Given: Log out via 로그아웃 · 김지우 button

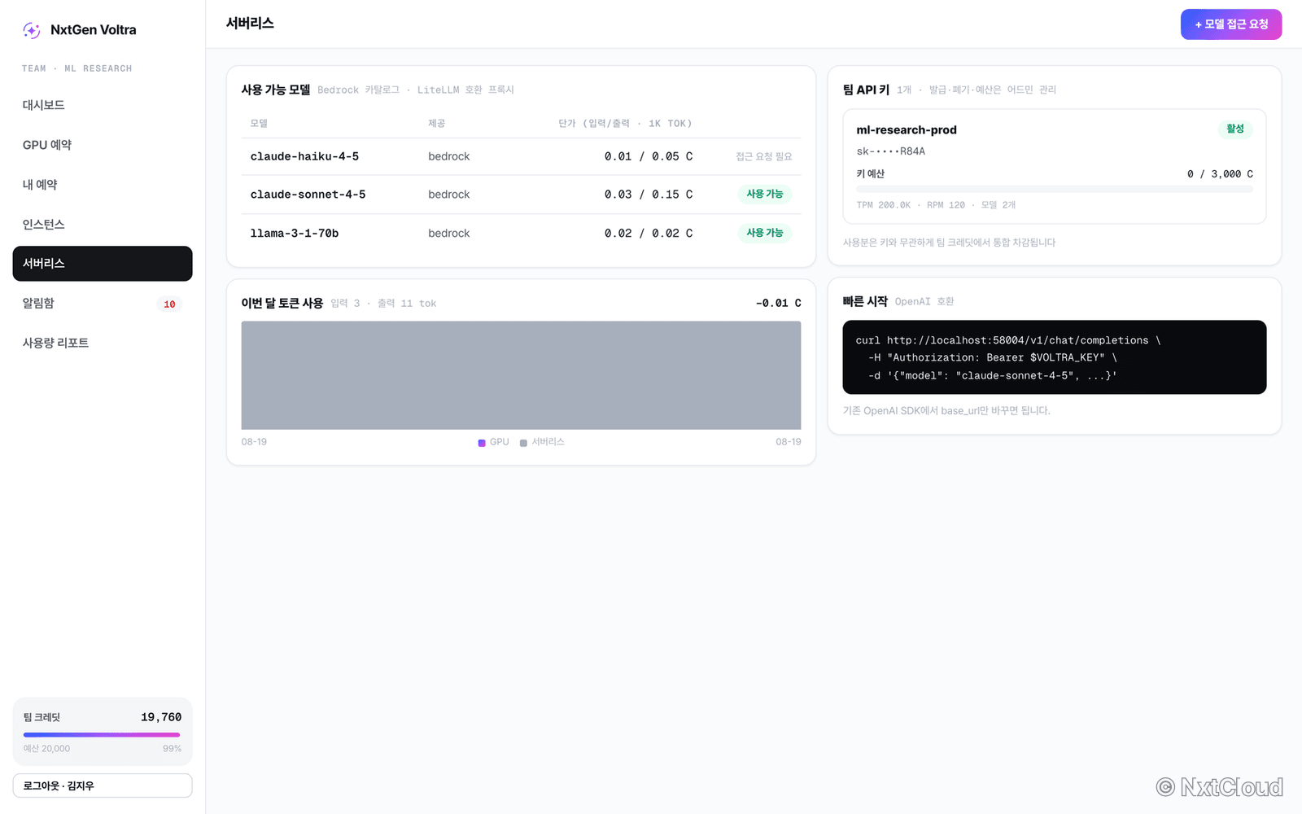Looking at the screenshot, I should click(103, 786).
